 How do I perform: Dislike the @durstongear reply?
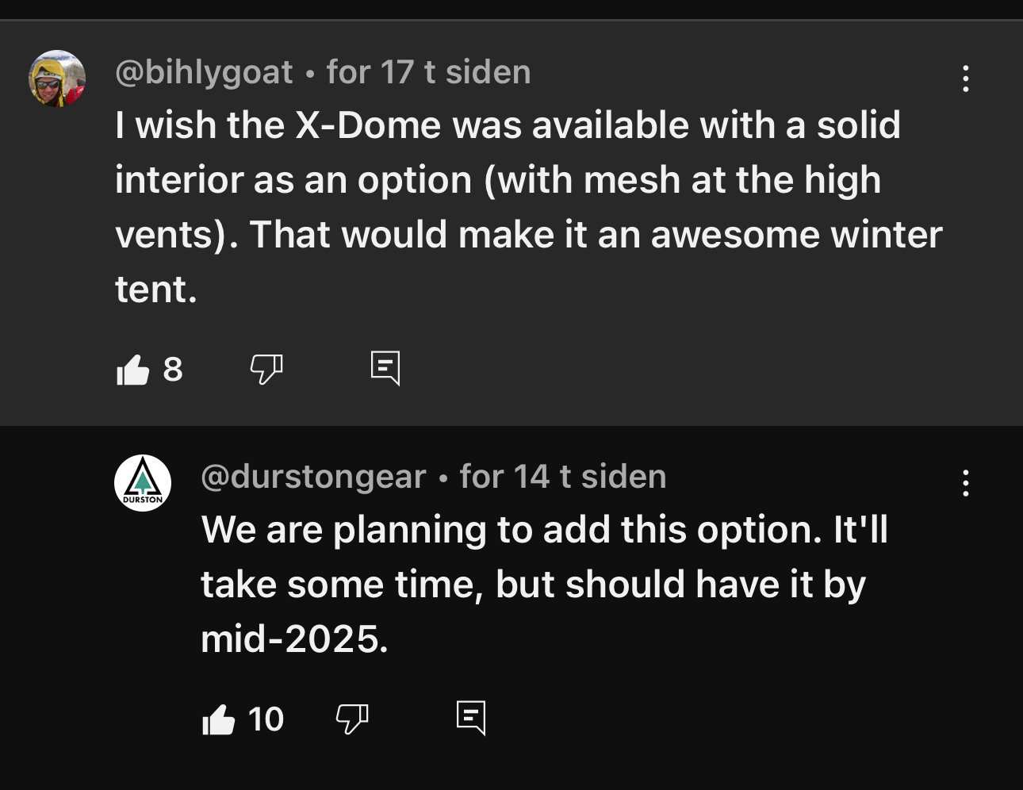click(352, 719)
